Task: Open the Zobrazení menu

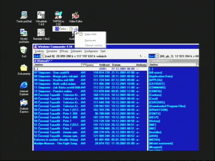Action: 76,51
